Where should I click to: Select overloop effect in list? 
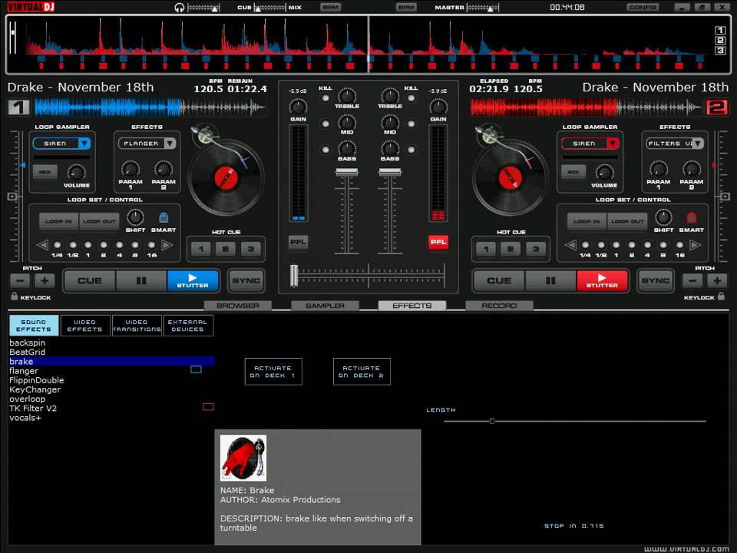click(x=28, y=399)
